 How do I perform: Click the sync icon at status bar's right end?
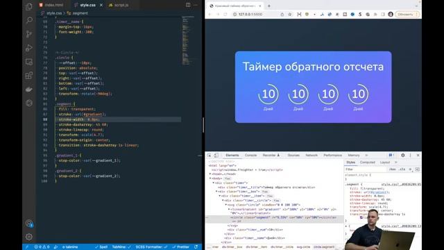click(196, 247)
